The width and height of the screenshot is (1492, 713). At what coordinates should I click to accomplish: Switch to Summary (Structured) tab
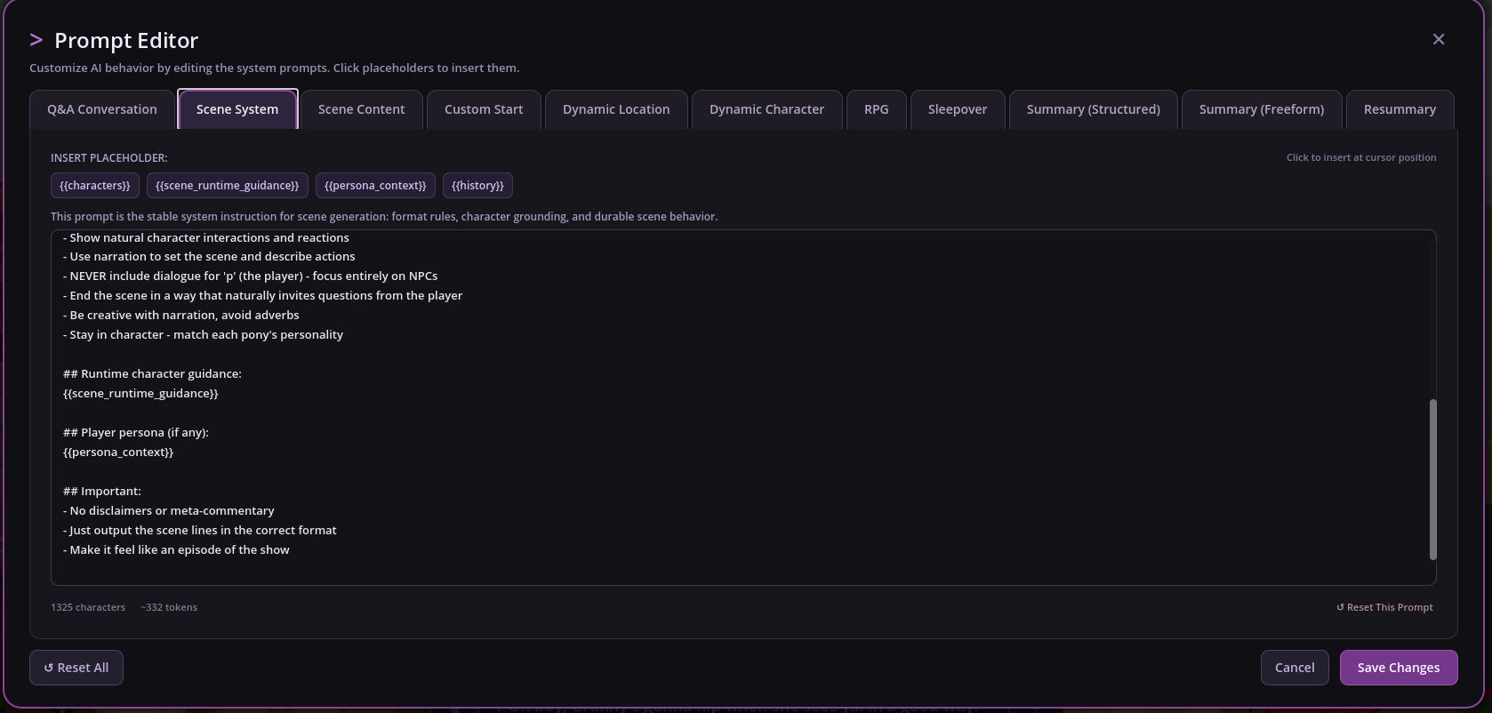(x=1093, y=109)
